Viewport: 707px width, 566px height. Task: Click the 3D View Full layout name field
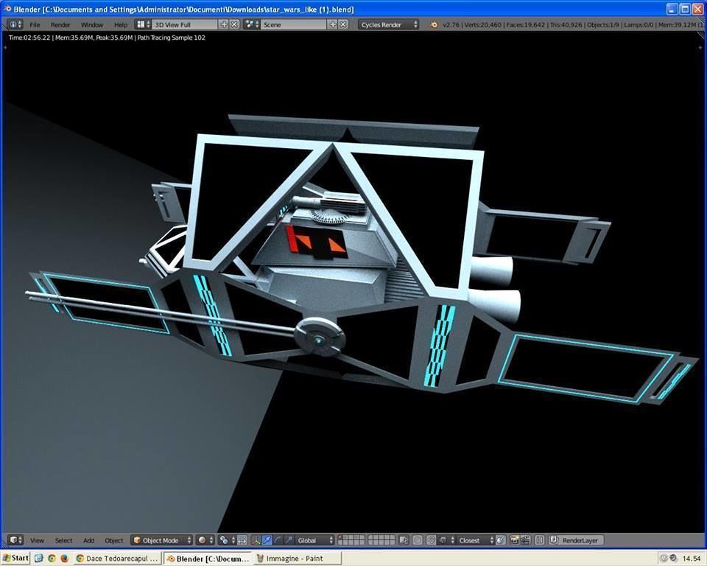[x=184, y=24]
